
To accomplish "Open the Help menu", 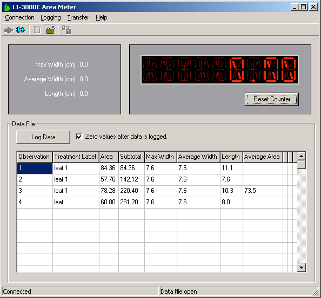I will coord(102,18).
